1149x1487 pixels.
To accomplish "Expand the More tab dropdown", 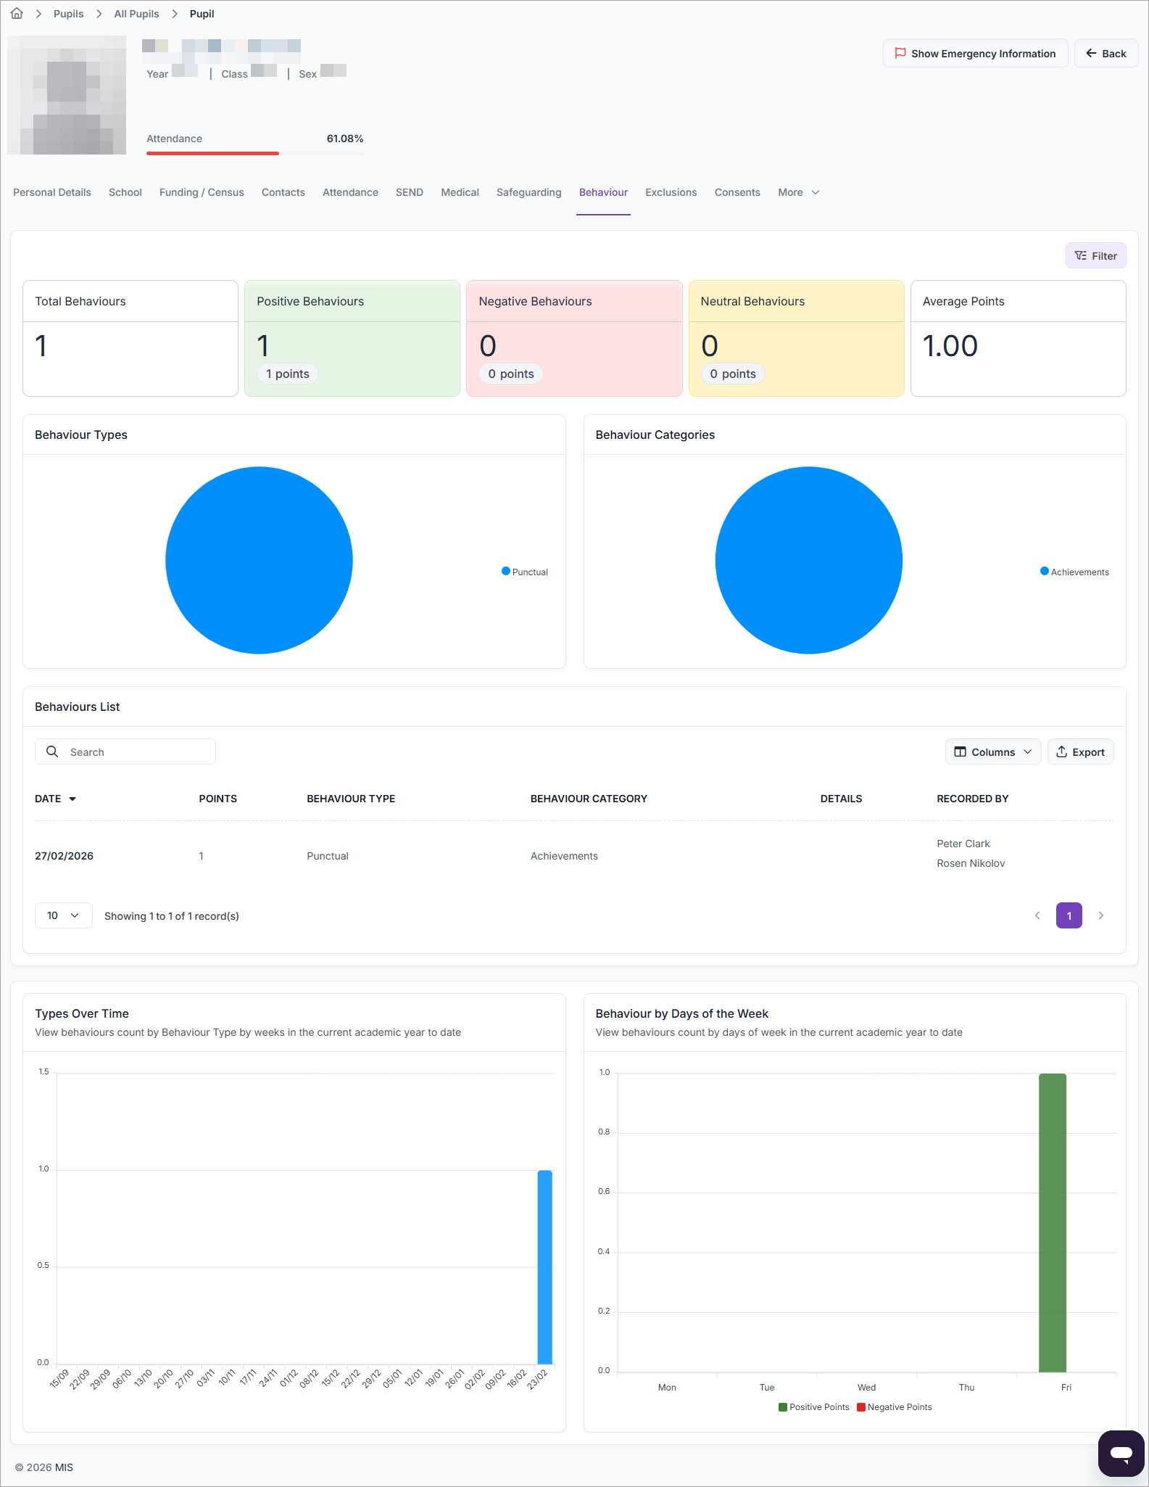I will point(798,192).
